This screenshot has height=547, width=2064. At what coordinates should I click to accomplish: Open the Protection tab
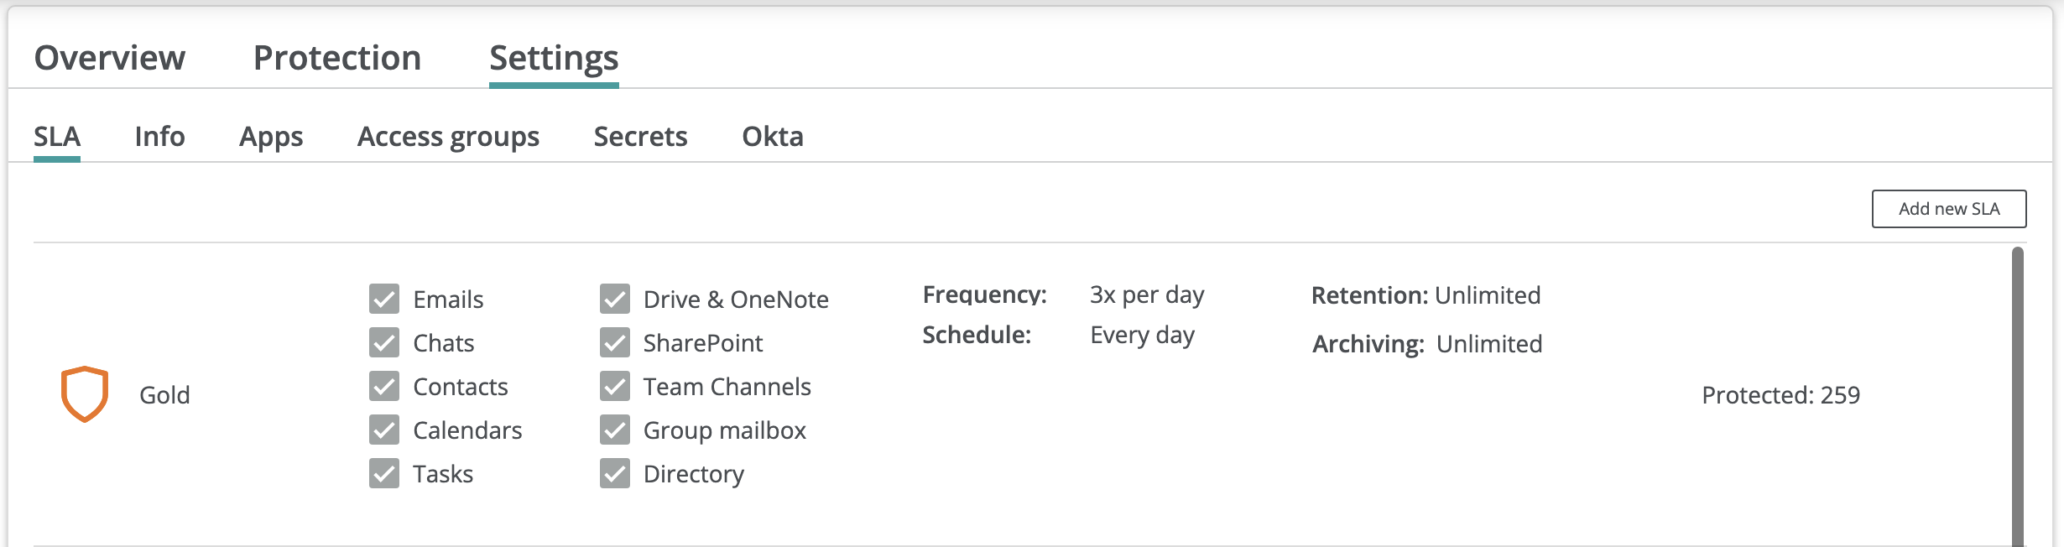click(337, 58)
